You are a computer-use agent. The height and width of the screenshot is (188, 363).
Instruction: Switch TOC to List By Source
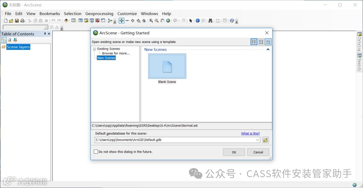(10, 40)
